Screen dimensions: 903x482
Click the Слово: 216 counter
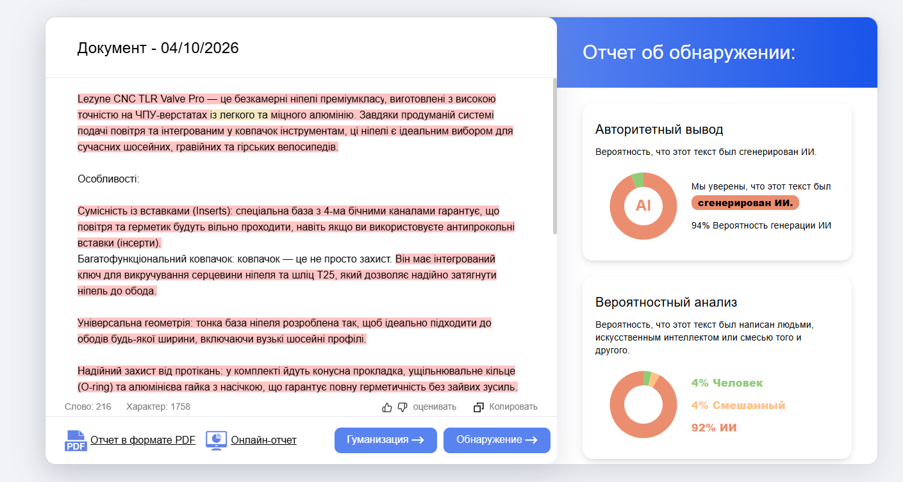click(x=88, y=406)
